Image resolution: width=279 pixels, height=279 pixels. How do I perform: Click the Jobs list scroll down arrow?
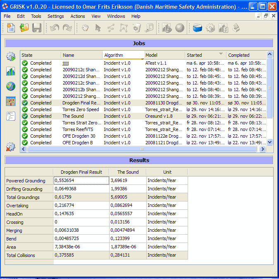tap(270, 142)
